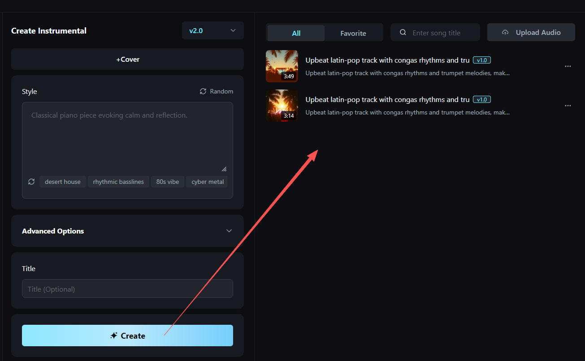Add the "desert house" style tag
The height and width of the screenshot is (361, 585).
63,182
